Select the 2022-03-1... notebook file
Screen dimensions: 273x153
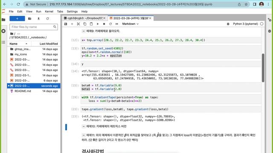click(34, 75)
